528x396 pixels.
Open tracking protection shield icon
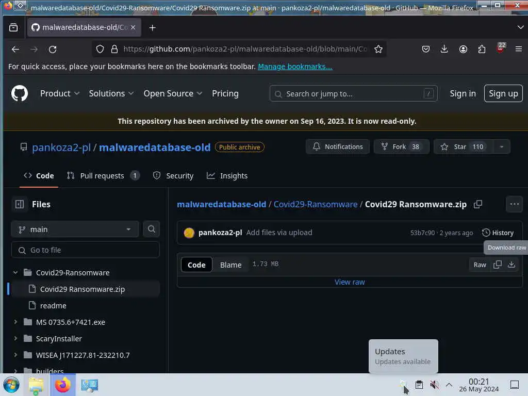pyautogui.click(x=100, y=49)
